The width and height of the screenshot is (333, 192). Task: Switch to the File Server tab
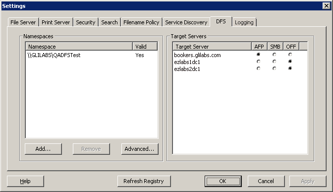tap(23, 22)
